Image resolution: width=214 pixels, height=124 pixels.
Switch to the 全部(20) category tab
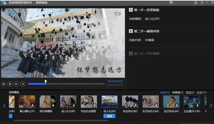pyautogui.click(x=165, y=93)
